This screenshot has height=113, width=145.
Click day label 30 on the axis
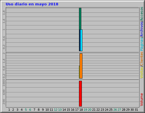pyautogui.click(x=132, y=110)
